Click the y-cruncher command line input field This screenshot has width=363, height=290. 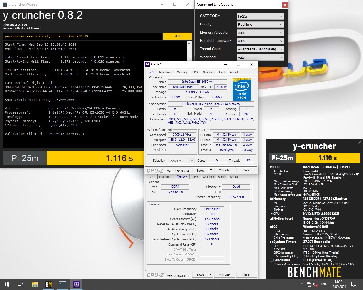[x=83, y=36]
